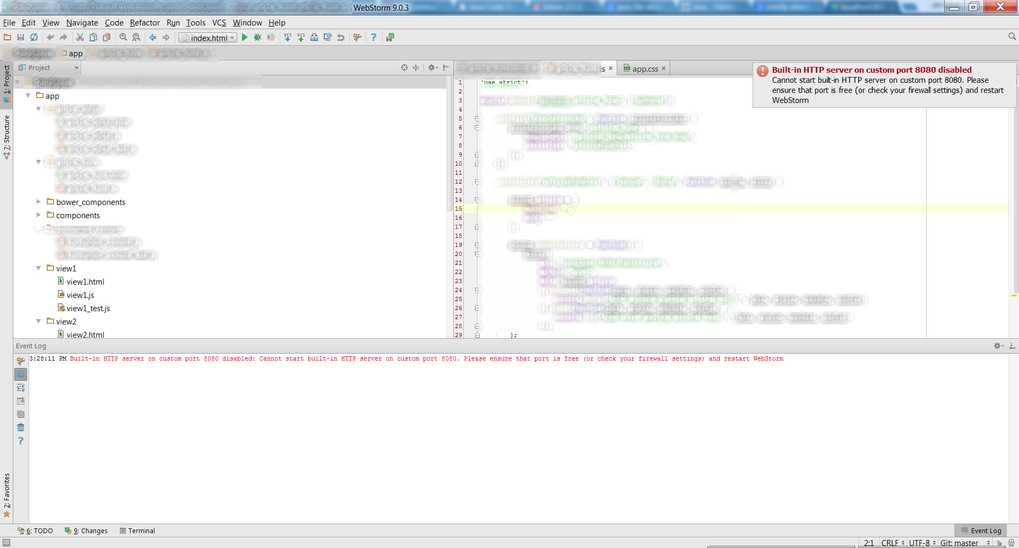Open the CRLF line separator selector
This screenshot has width=1019, height=548.
pos(893,543)
